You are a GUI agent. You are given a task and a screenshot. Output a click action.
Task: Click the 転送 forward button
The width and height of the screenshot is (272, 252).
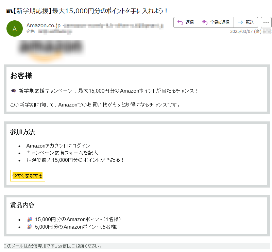246,22
